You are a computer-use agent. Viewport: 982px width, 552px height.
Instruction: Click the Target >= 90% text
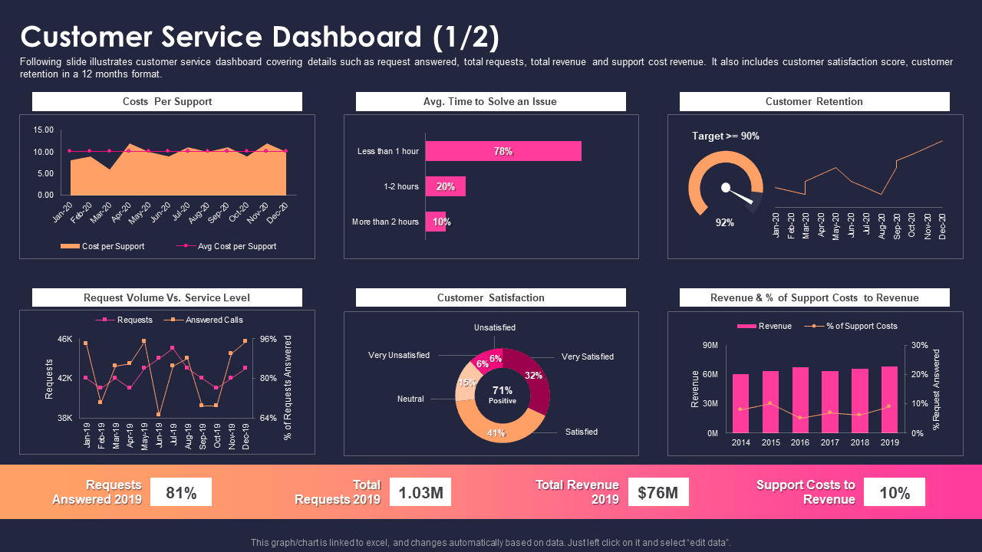726,136
